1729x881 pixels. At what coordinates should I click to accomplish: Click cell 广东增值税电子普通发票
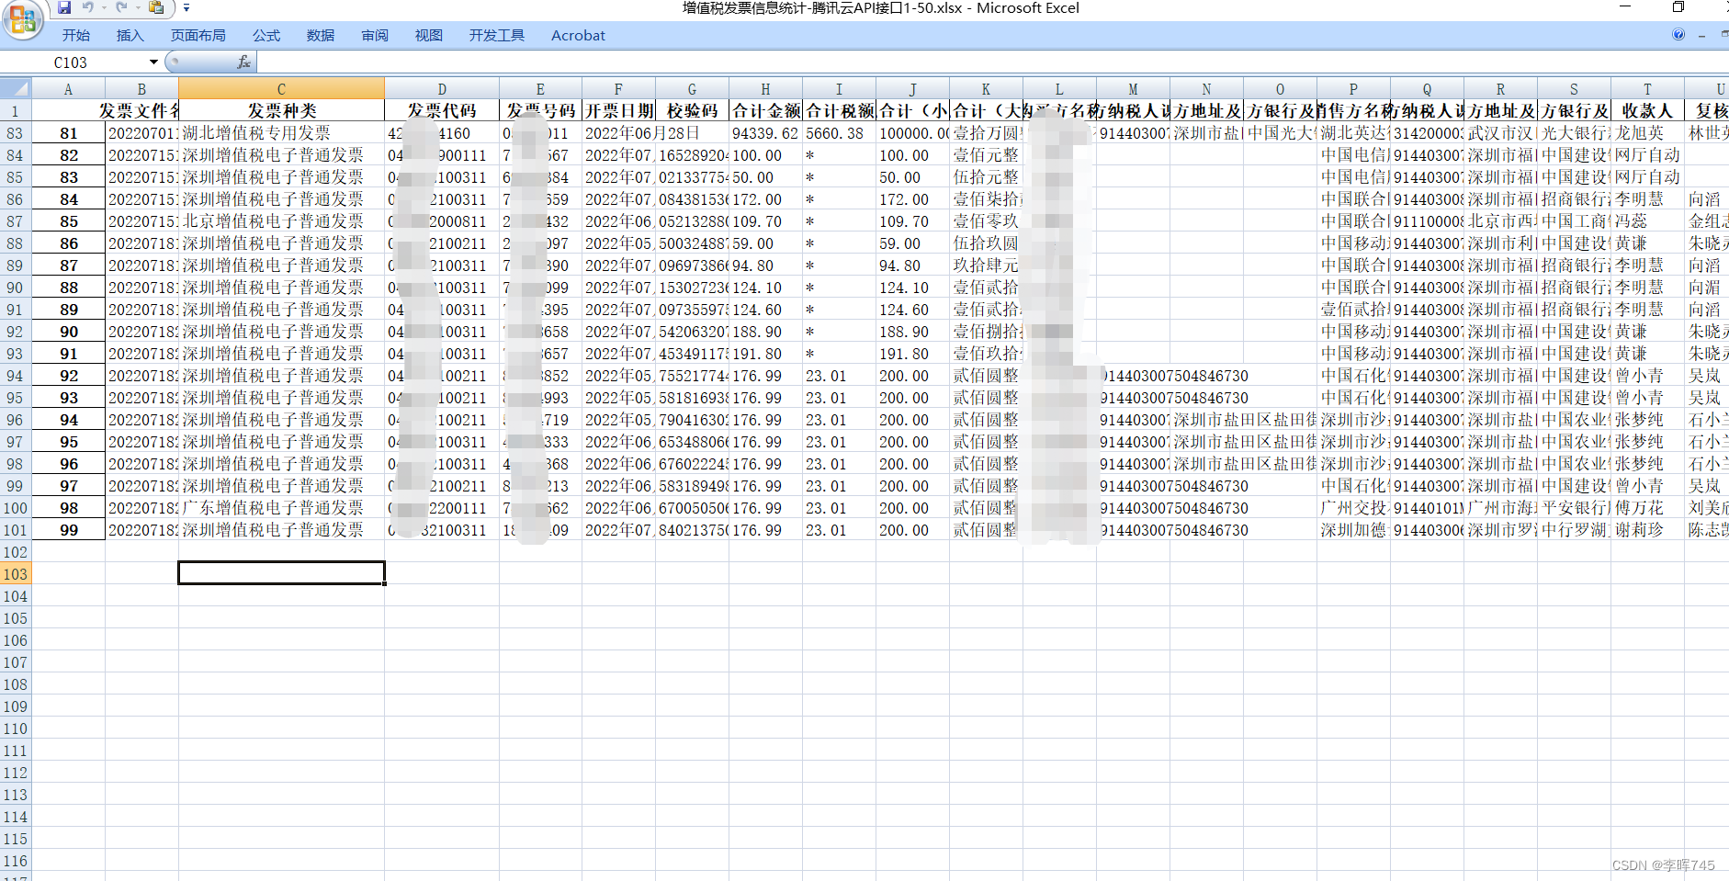[x=281, y=508]
